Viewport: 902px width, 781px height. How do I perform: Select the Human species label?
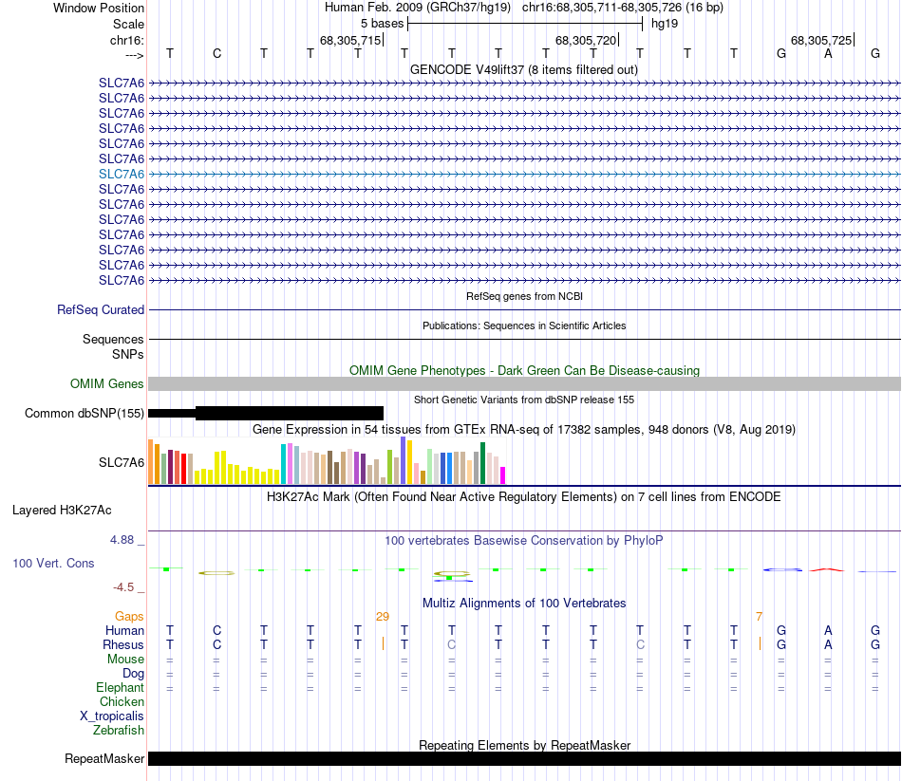click(x=124, y=631)
